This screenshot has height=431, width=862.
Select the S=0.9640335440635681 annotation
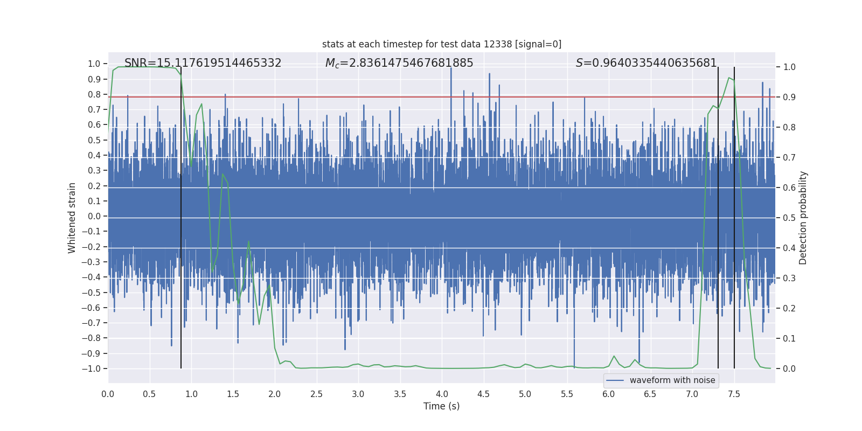click(x=646, y=63)
